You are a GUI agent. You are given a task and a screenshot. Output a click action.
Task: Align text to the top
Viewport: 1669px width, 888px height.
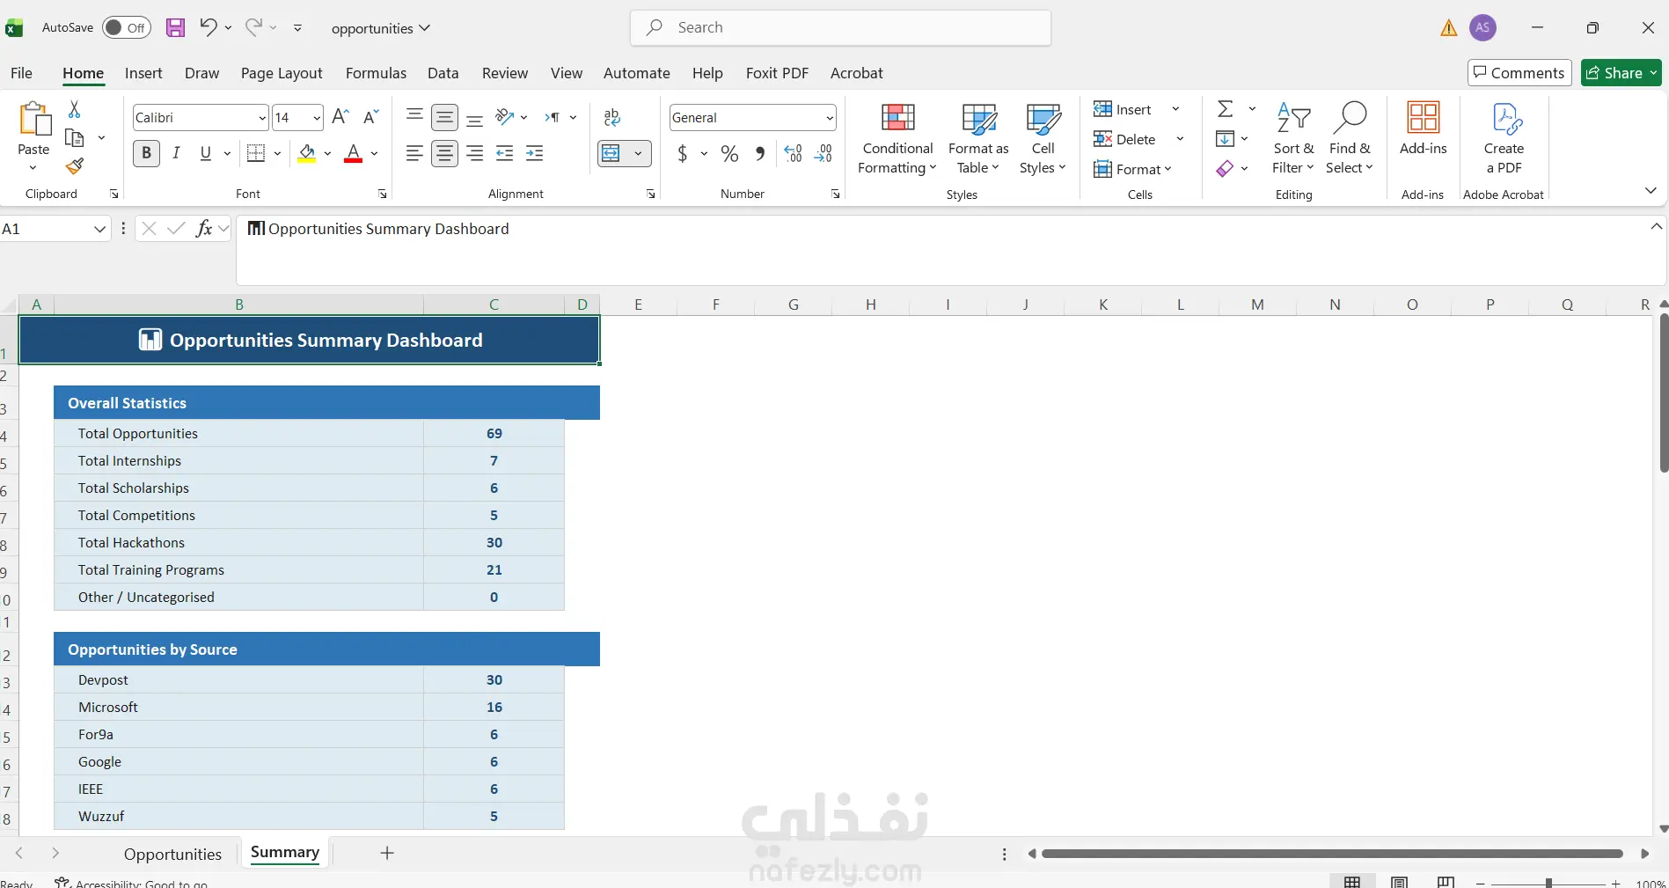click(414, 115)
